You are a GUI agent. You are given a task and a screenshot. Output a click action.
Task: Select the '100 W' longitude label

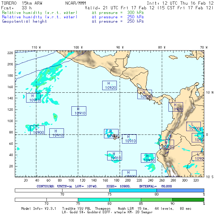[x=78, y=47]
